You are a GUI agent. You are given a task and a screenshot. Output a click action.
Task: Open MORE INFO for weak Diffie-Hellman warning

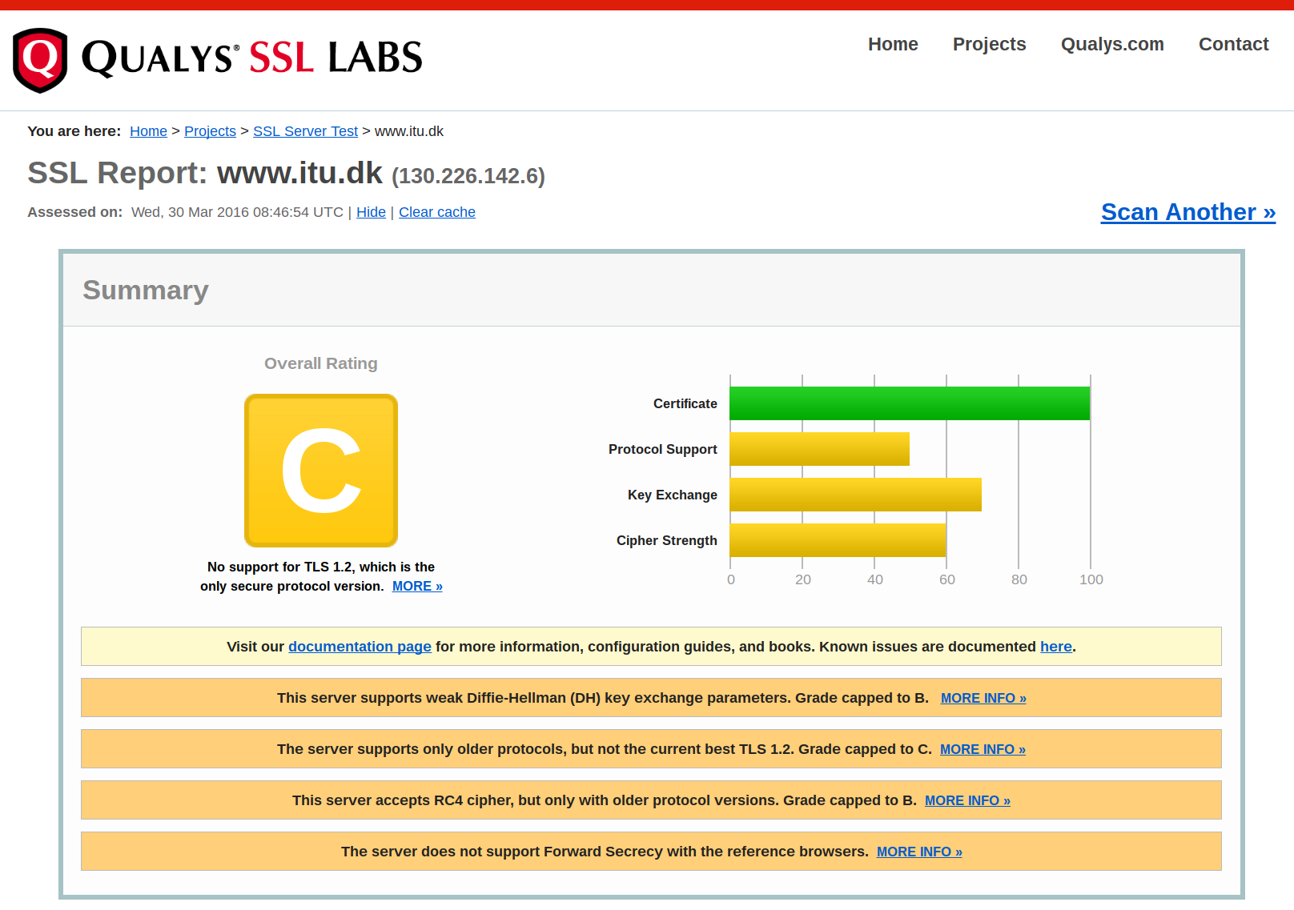(x=983, y=698)
